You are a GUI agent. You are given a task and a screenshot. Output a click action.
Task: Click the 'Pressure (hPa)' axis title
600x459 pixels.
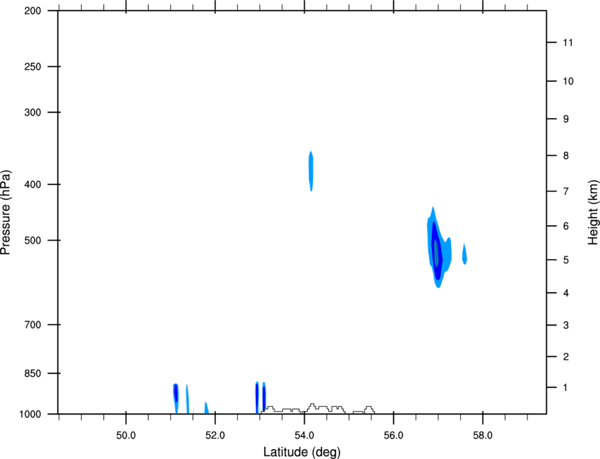pyautogui.click(x=6, y=212)
